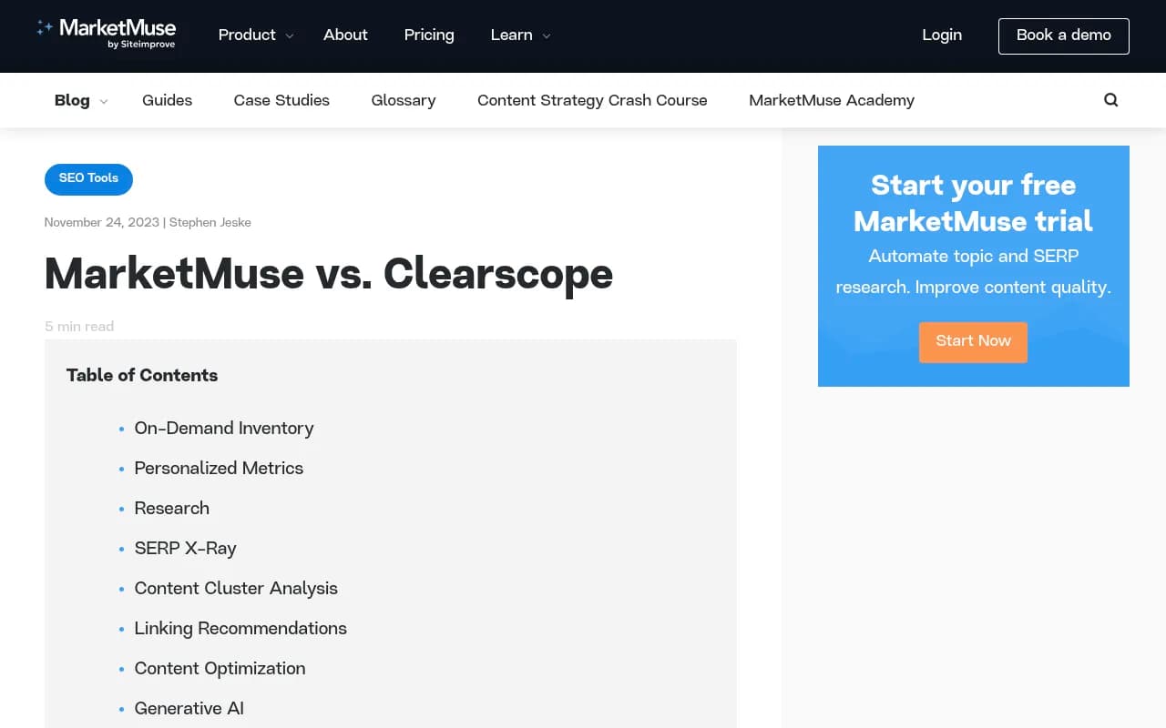Expand the Blog submenu chevron
This screenshot has width=1166, height=728.
coord(104,102)
